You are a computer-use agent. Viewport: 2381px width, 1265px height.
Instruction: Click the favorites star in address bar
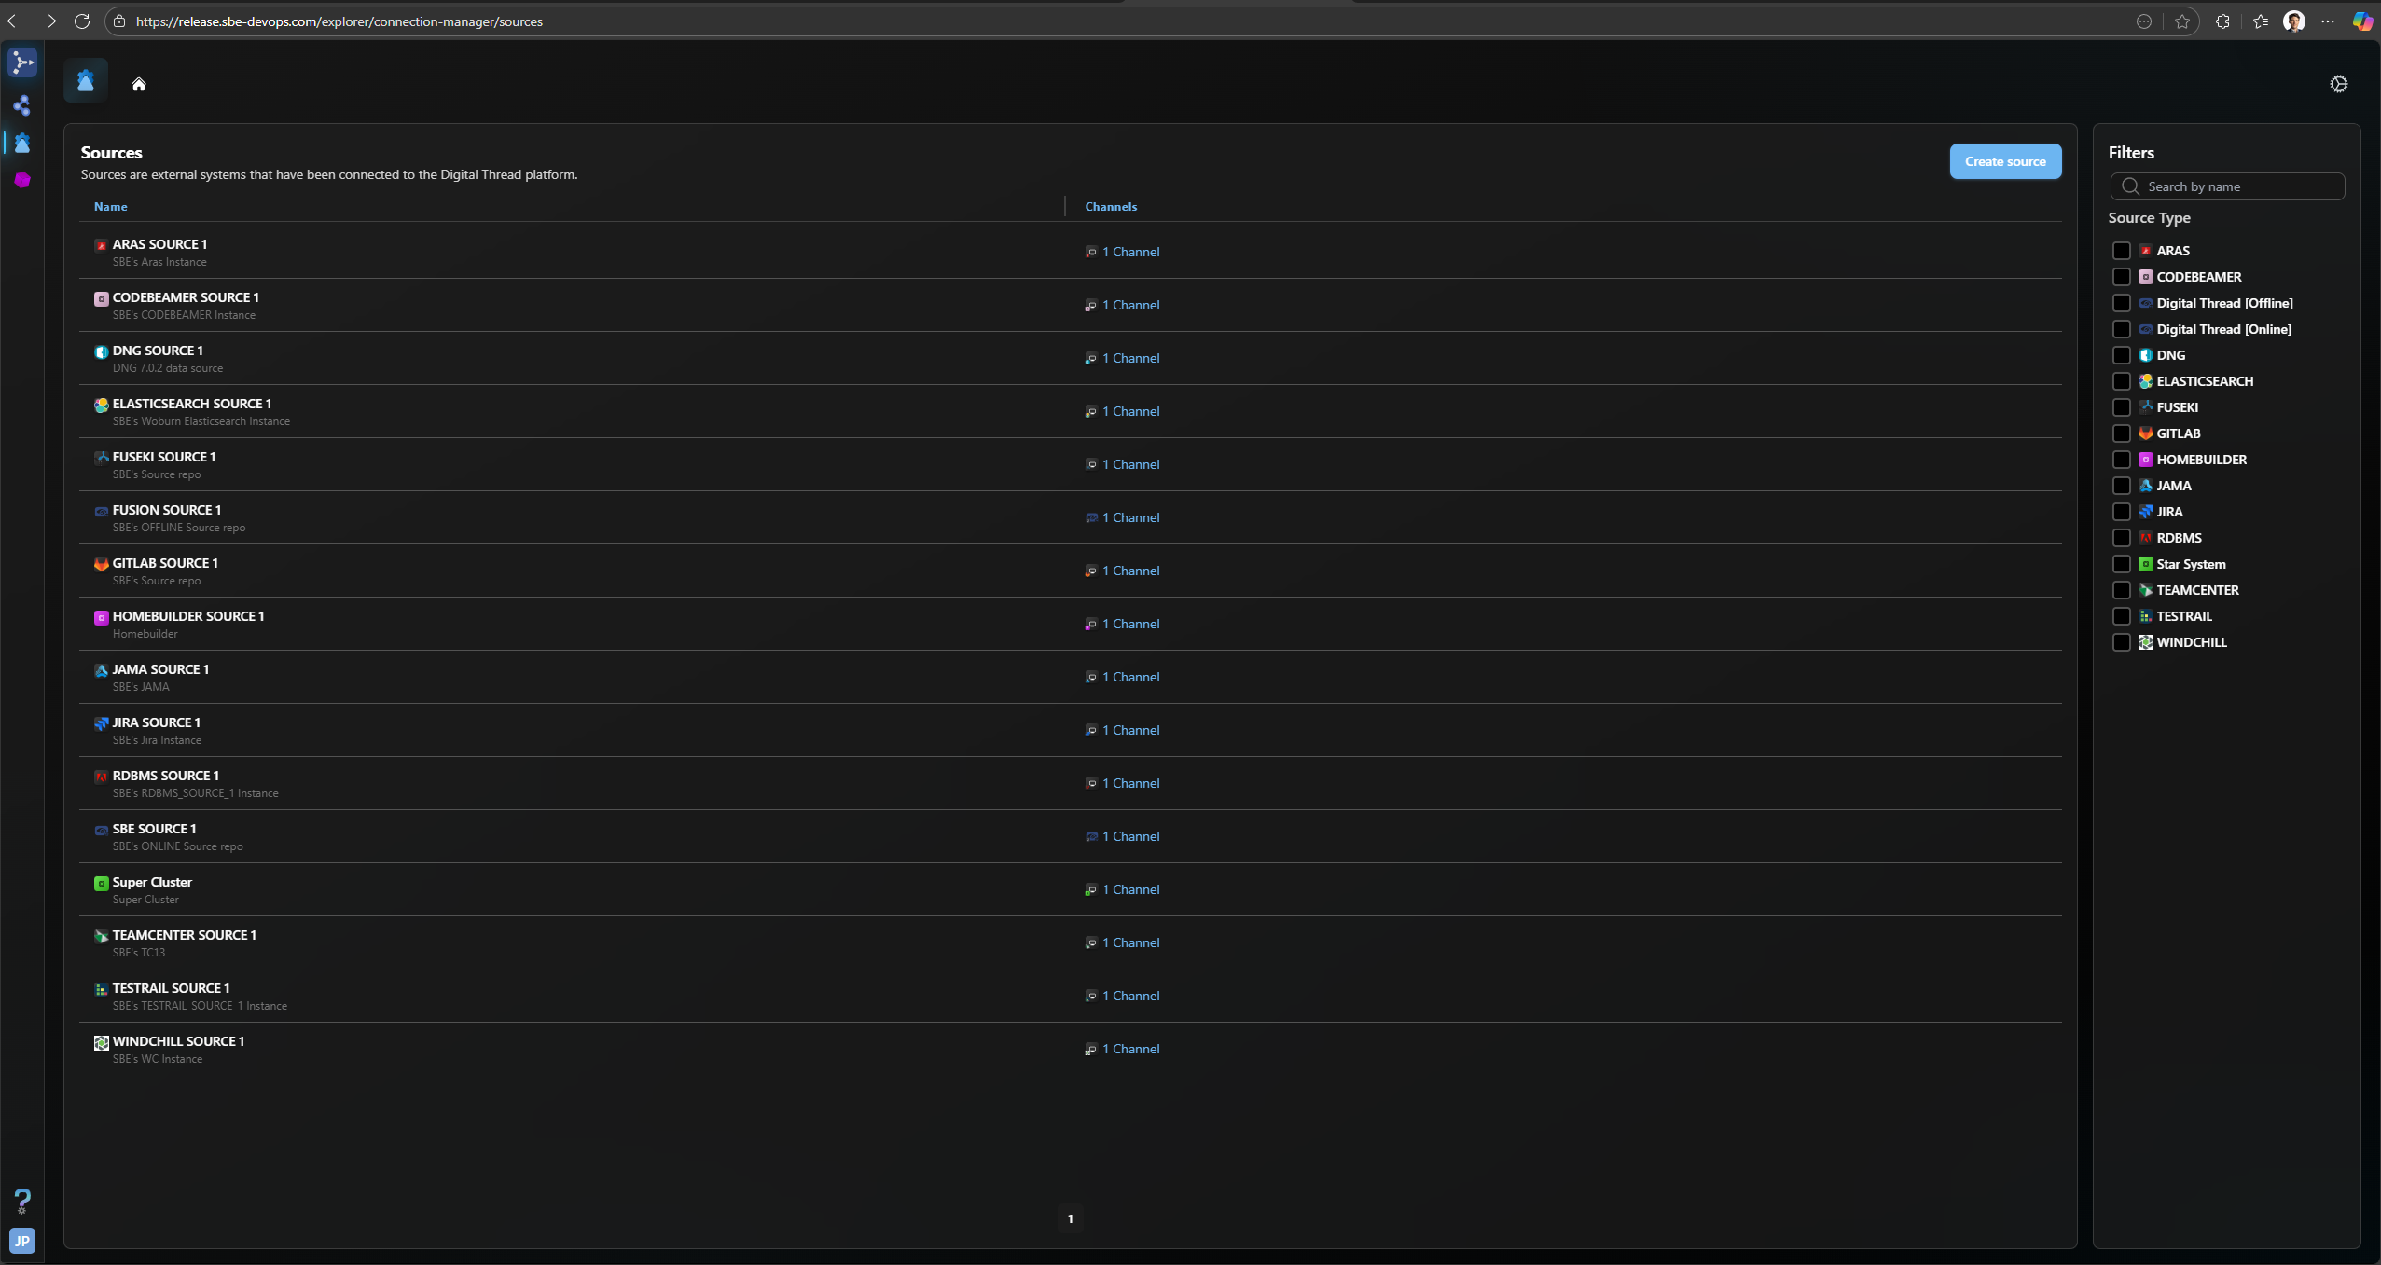click(2182, 21)
